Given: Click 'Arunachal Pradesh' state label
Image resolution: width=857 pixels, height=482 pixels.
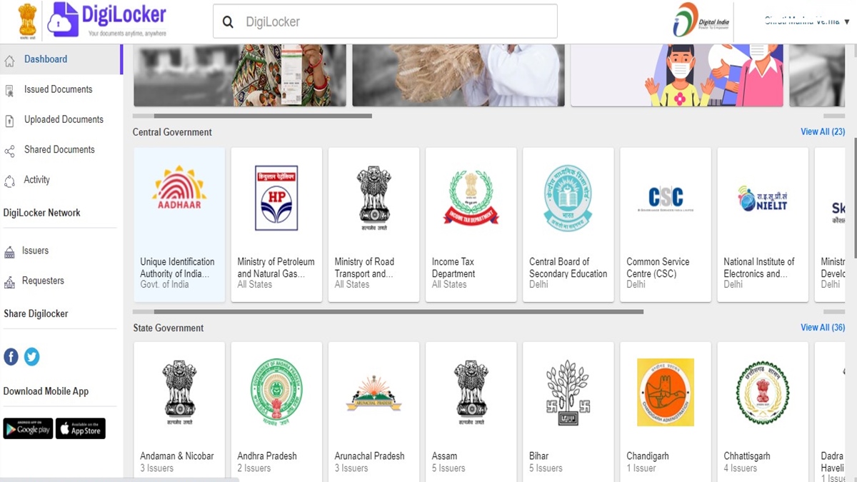Looking at the screenshot, I should coord(370,456).
